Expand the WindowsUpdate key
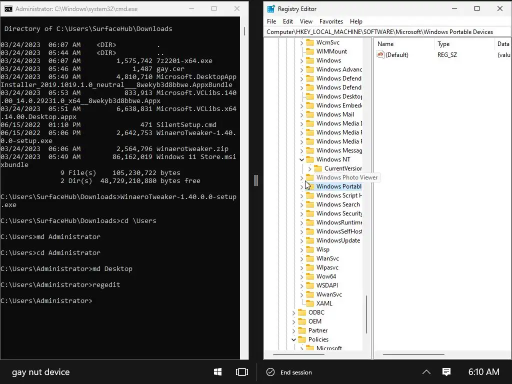 301,240
